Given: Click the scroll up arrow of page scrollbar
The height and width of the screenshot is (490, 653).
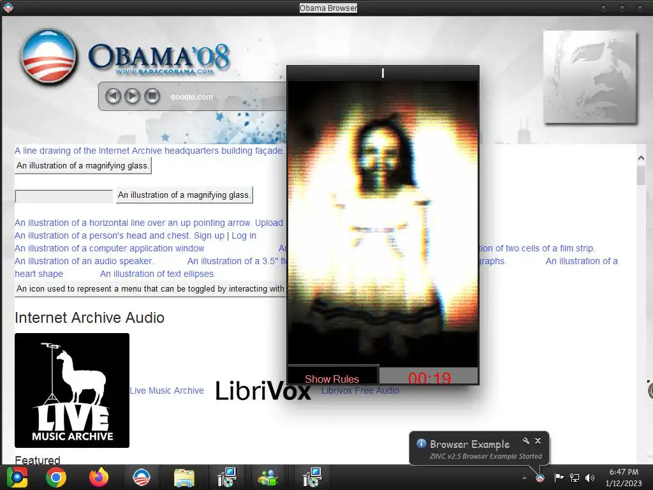Looking at the screenshot, I should pos(641,158).
